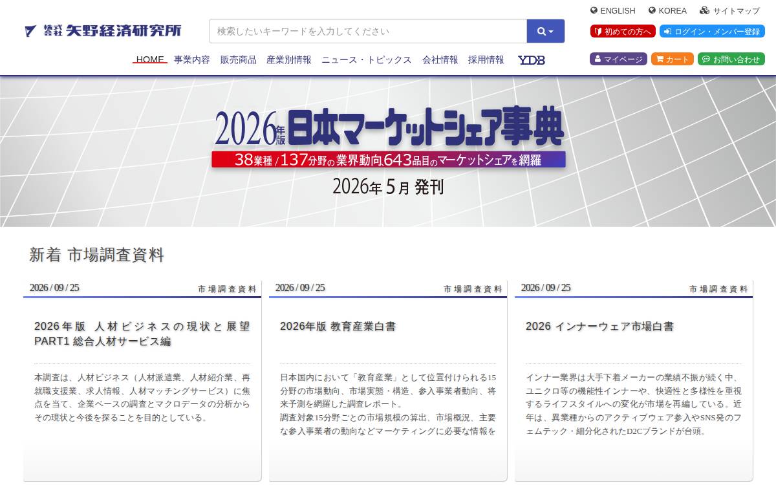The width and height of the screenshot is (776, 485).
Task: Click the 新着 市場調査資料 heading
Action: 97,255
